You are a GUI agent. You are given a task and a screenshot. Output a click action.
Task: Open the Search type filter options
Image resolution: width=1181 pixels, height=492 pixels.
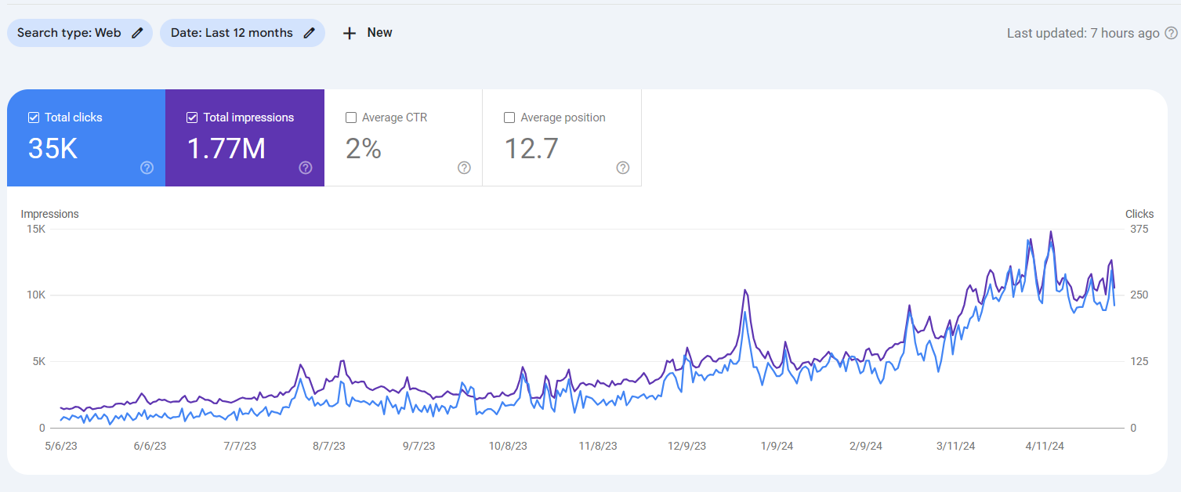tap(79, 32)
